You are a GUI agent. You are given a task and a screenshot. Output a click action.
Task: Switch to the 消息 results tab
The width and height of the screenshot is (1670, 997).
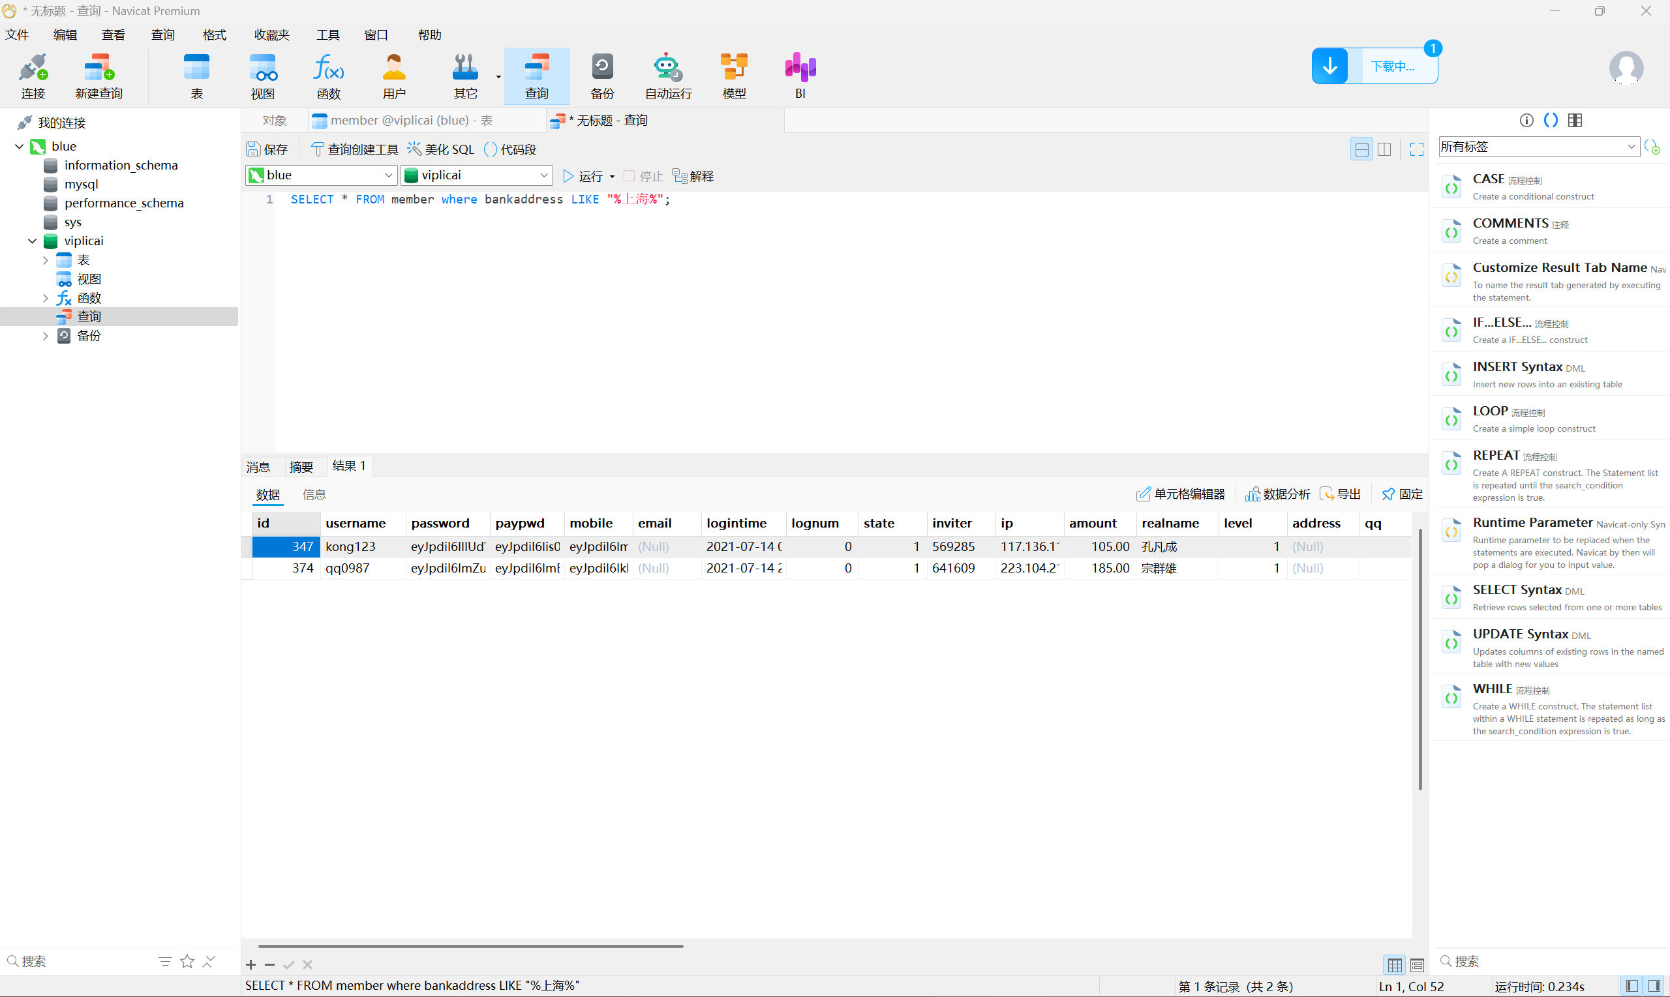tap(258, 466)
